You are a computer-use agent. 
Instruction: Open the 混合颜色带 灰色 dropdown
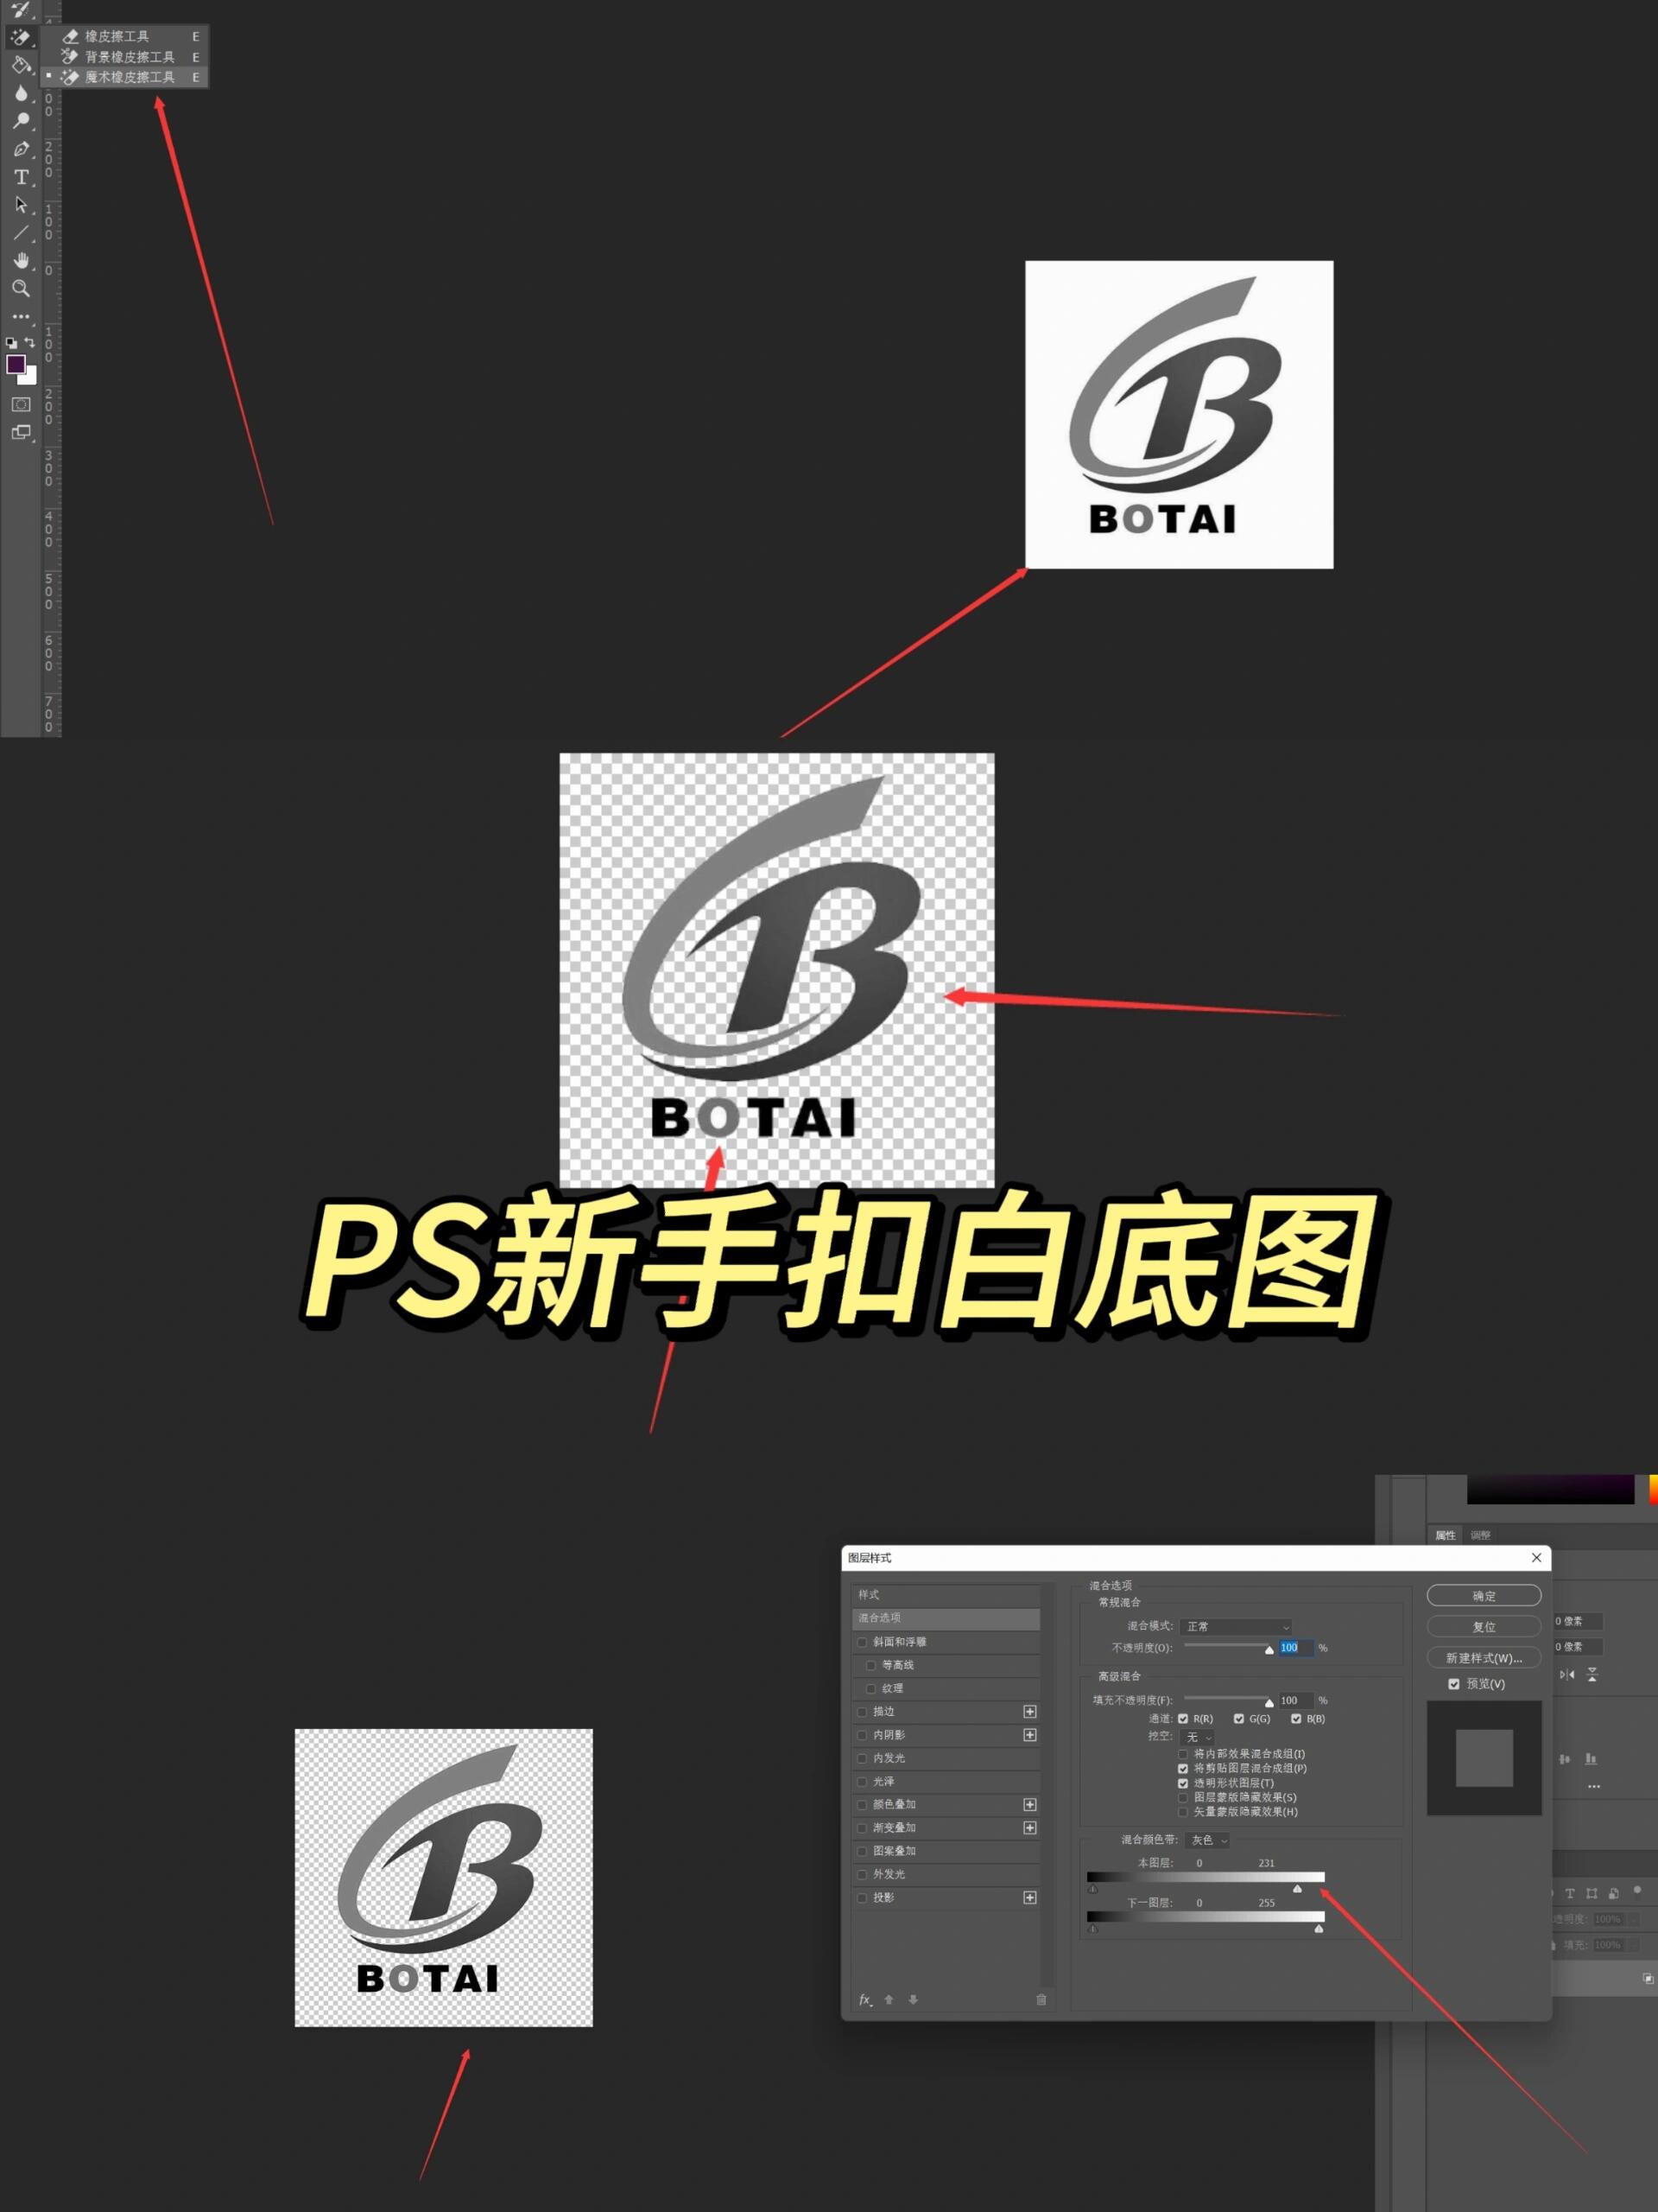pyautogui.click(x=1207, y=1840)
